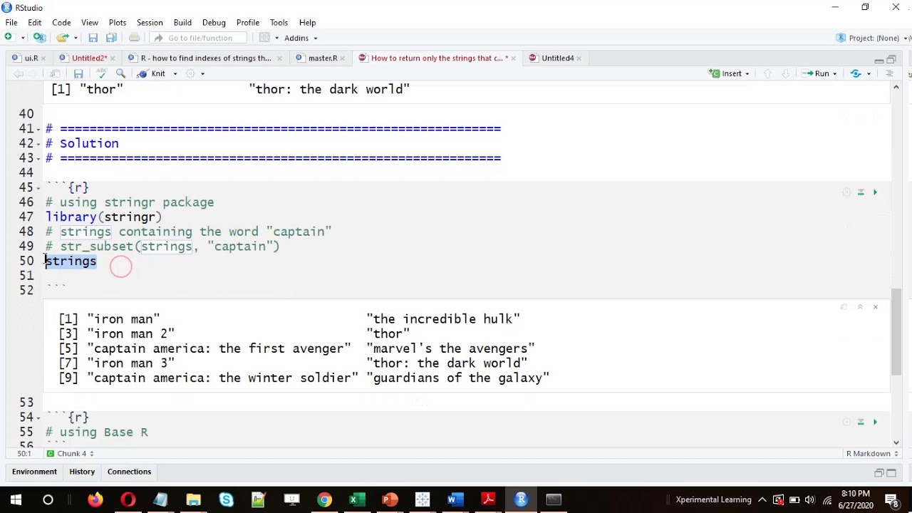
Task: Show document in new window icon
Action: 55,73
